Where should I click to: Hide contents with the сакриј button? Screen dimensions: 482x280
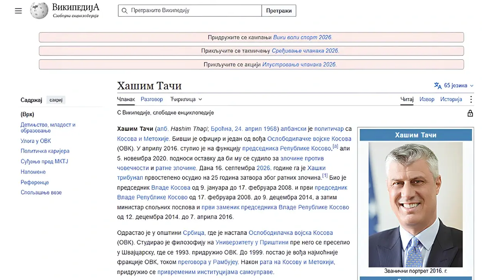pyautogui.click(x=56, y=100)
